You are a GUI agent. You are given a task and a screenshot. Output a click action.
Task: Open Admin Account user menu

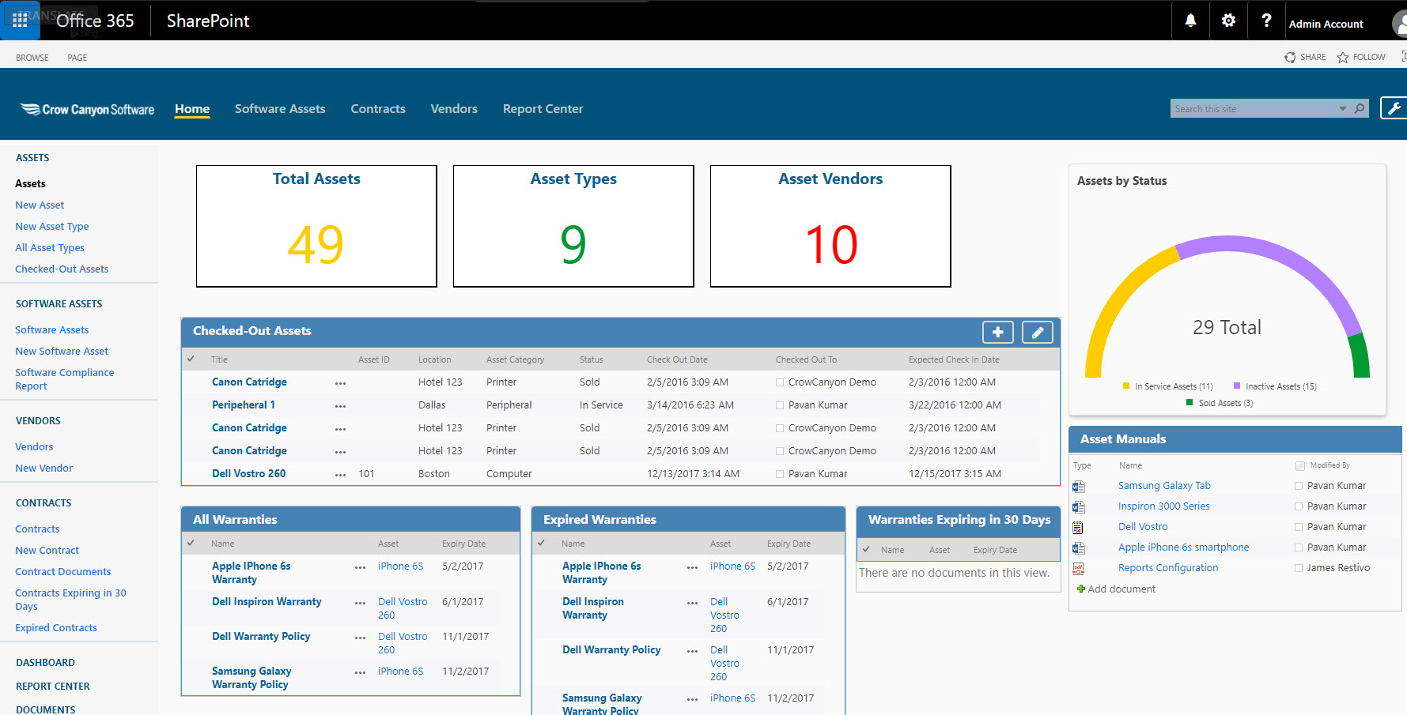1326,24
